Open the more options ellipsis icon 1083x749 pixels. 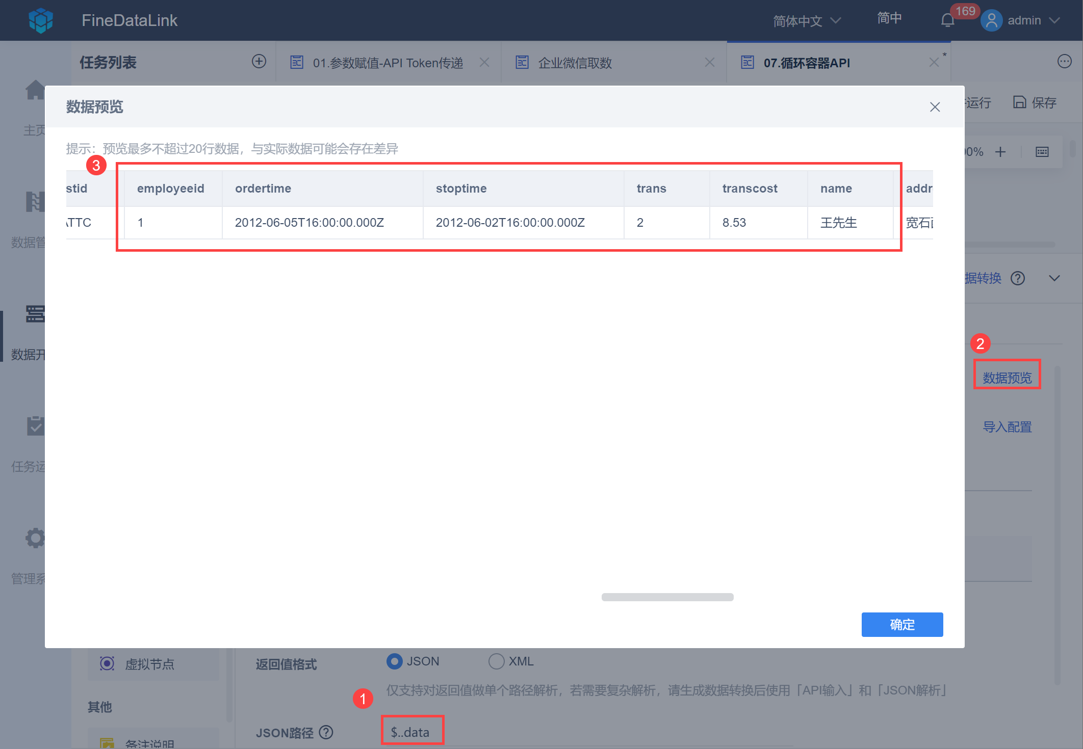[x=1064, y=62]
